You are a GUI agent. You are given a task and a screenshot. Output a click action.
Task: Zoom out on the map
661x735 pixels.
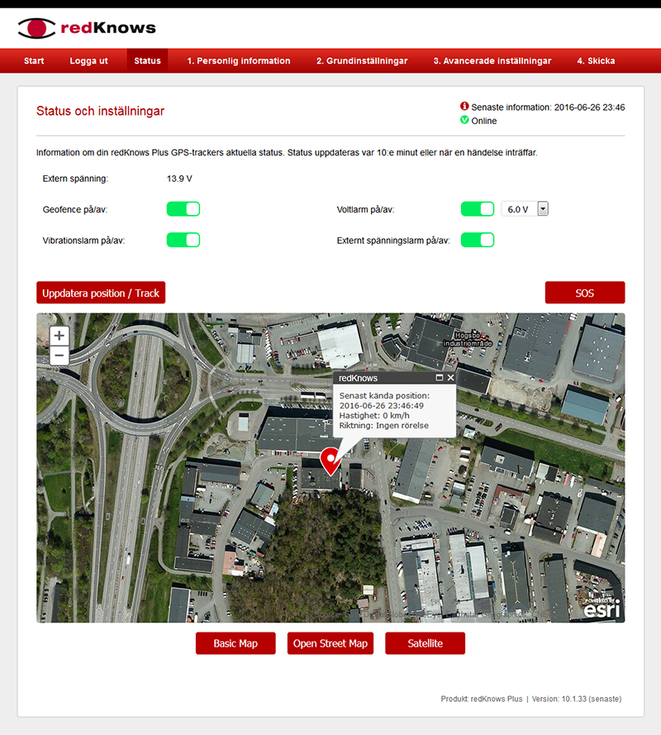tap(59, 356)
